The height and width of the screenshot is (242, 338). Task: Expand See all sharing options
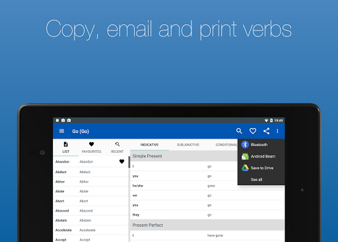tap(256, 180)
